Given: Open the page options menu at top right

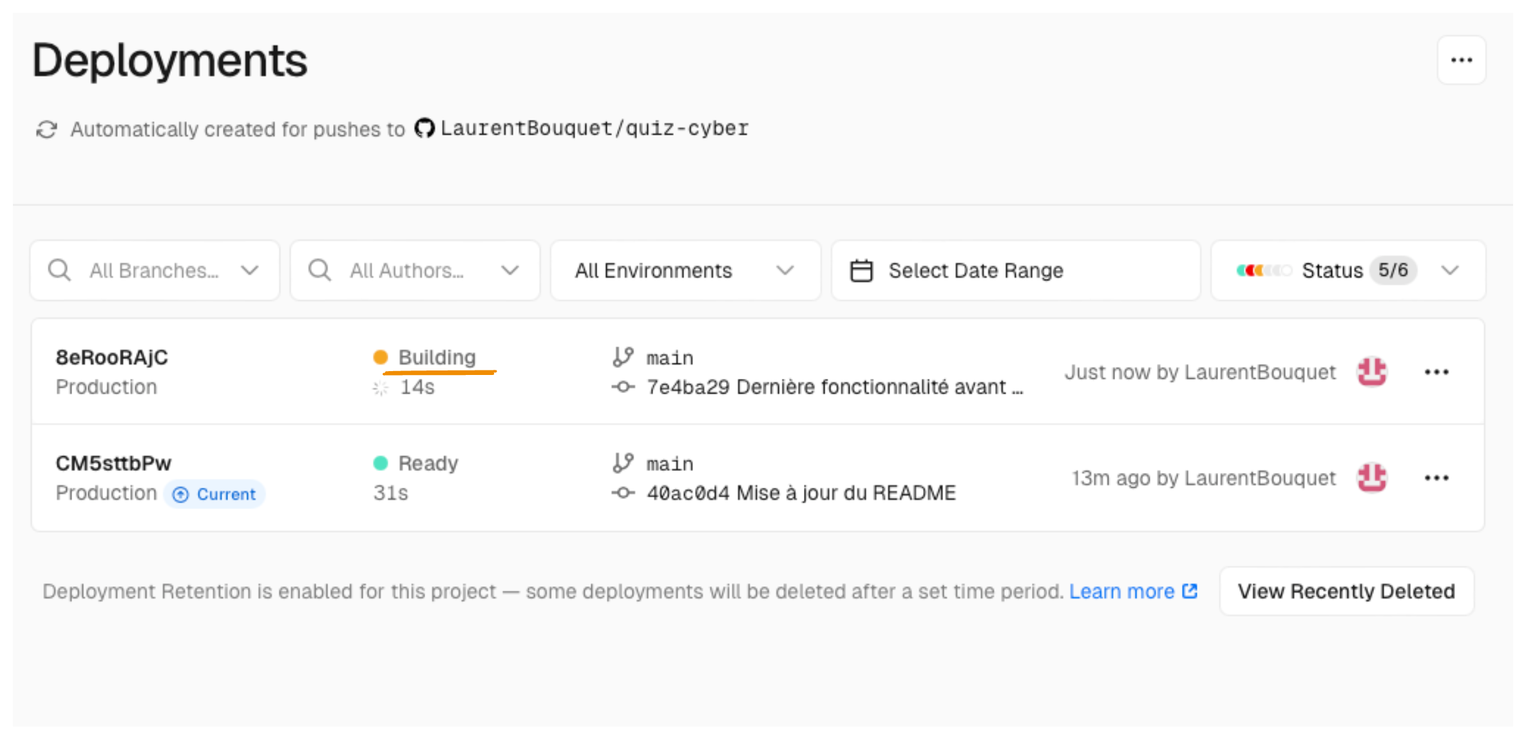Looking at the screenshot, I should point(1461,59).
